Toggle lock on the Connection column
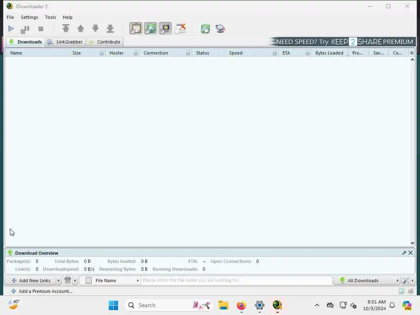The height and width of the screenshot is (315, 420). [x=188, y=53]
